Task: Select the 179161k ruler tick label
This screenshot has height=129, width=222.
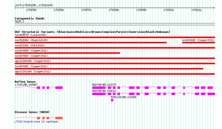Action: pos(197,10)
